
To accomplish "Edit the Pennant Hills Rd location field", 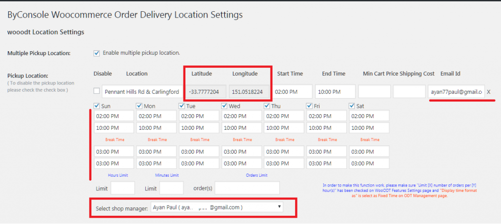I will pyautogui.click(x=142, y=92).
